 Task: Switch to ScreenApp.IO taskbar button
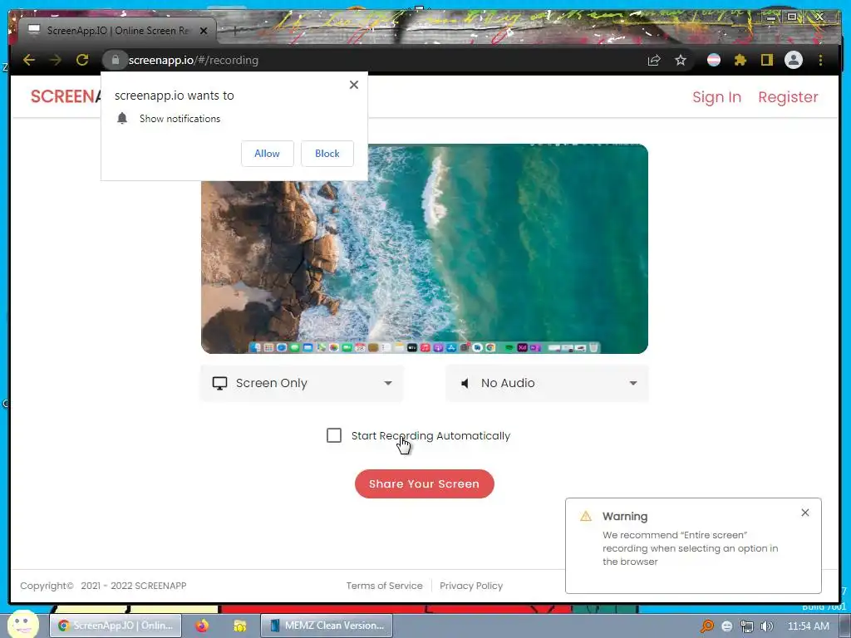point(116,626)
